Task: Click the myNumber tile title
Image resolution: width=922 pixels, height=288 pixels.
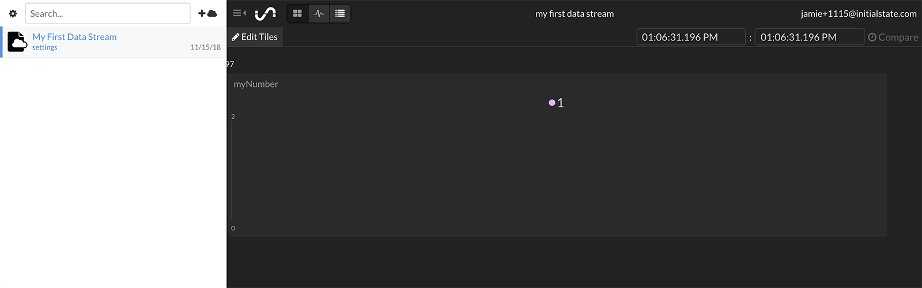Action: pyautogui.click(x=256, y=84)
